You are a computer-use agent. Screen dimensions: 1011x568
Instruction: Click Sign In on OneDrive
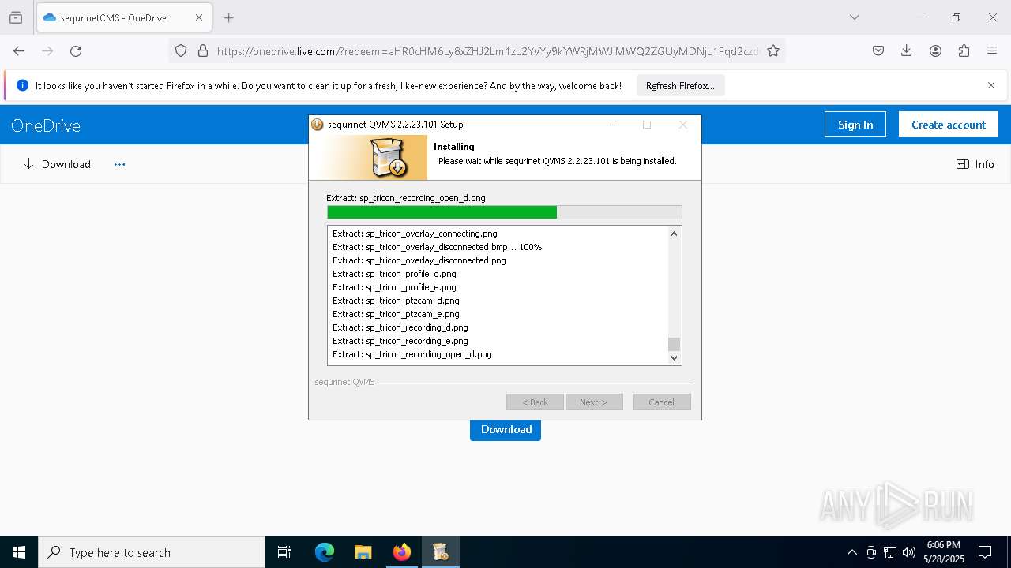point(855,125)
